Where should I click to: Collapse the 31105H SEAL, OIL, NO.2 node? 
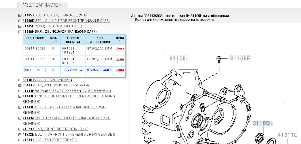click(x=20, y=32)
